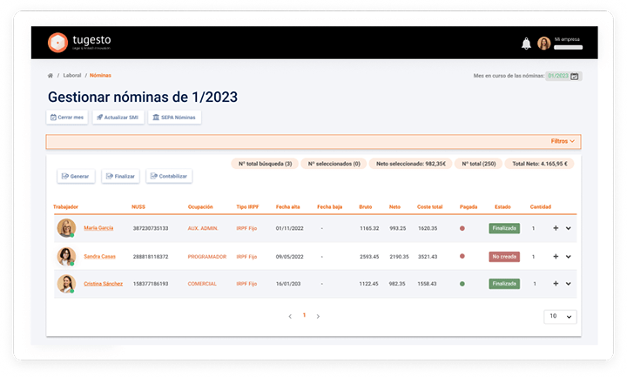
Task: Click Cerrar mes button
Action: [x=67, y=118]
